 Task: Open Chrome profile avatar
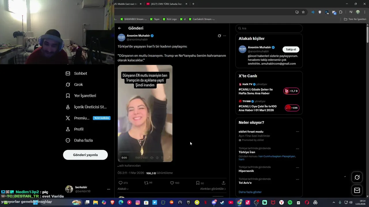click(358, 12)
